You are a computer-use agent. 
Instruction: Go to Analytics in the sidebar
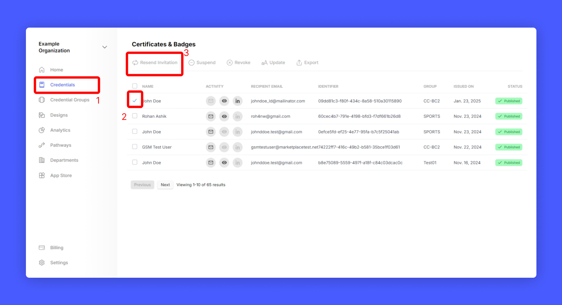[60, 130]
